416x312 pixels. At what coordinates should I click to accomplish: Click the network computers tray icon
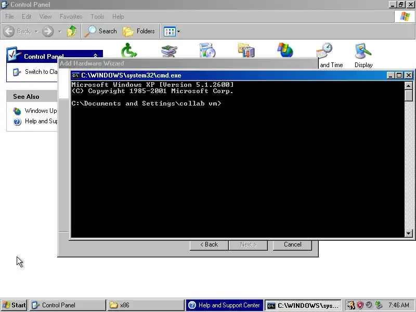pos(379,305)
